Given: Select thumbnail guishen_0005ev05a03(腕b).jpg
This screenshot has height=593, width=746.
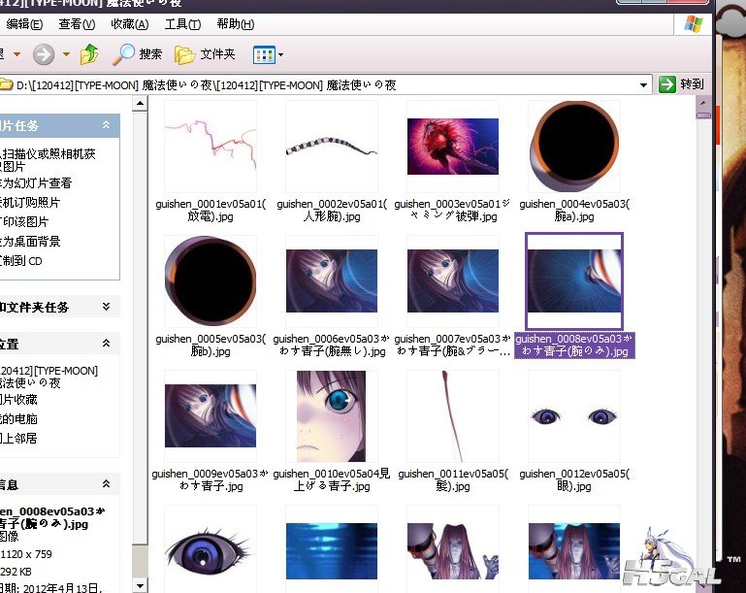Looking at the screenshot, I should [211, 281].
